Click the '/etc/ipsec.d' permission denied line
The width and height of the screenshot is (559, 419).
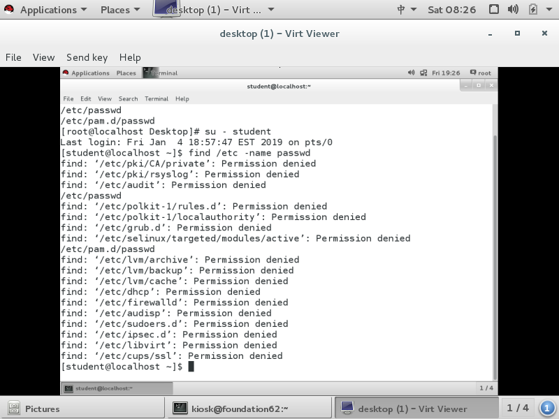coord(169,335)
